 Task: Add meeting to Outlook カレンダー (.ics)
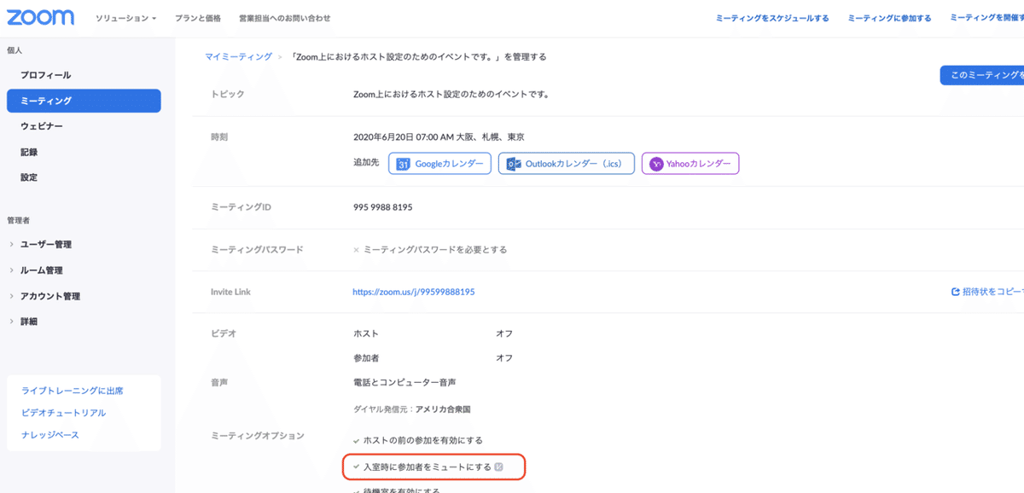[x=566, y=163]
